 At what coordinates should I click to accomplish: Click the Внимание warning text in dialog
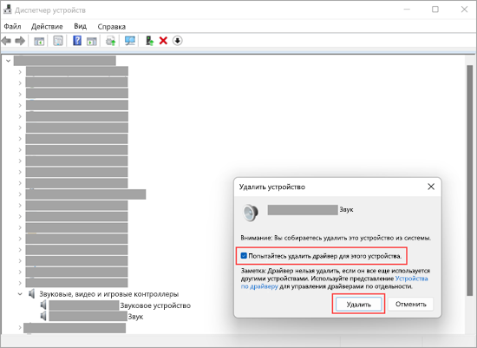[336, 238]
